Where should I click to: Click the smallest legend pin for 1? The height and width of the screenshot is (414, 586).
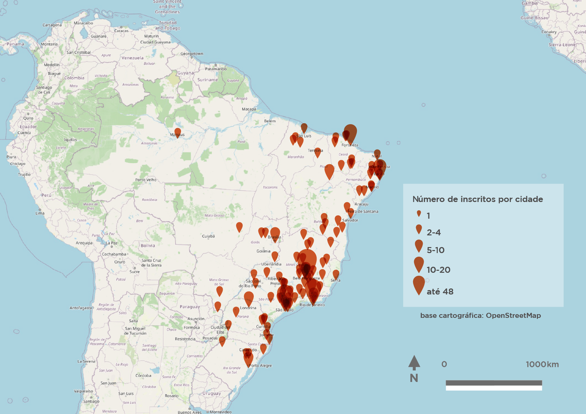coord(419,214)
